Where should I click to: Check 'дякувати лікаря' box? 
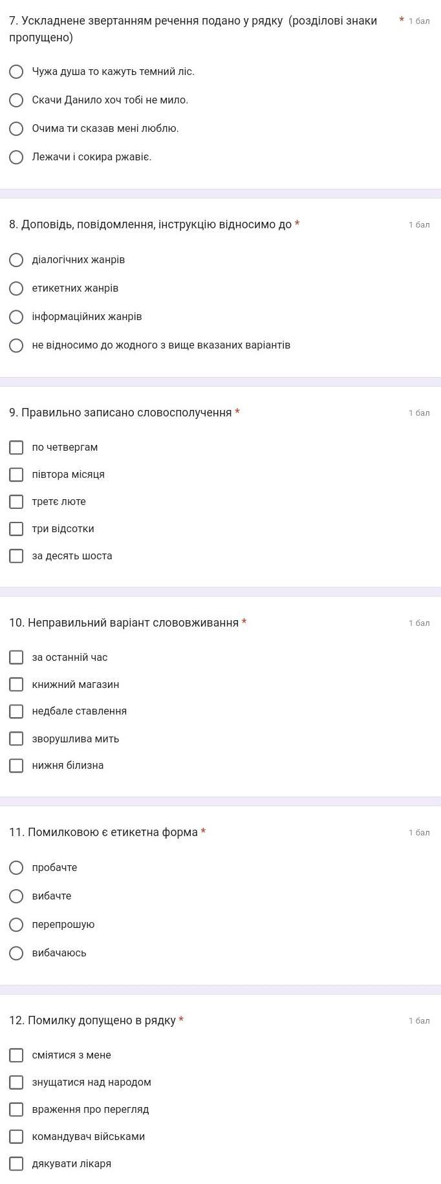click(16, 1164)
